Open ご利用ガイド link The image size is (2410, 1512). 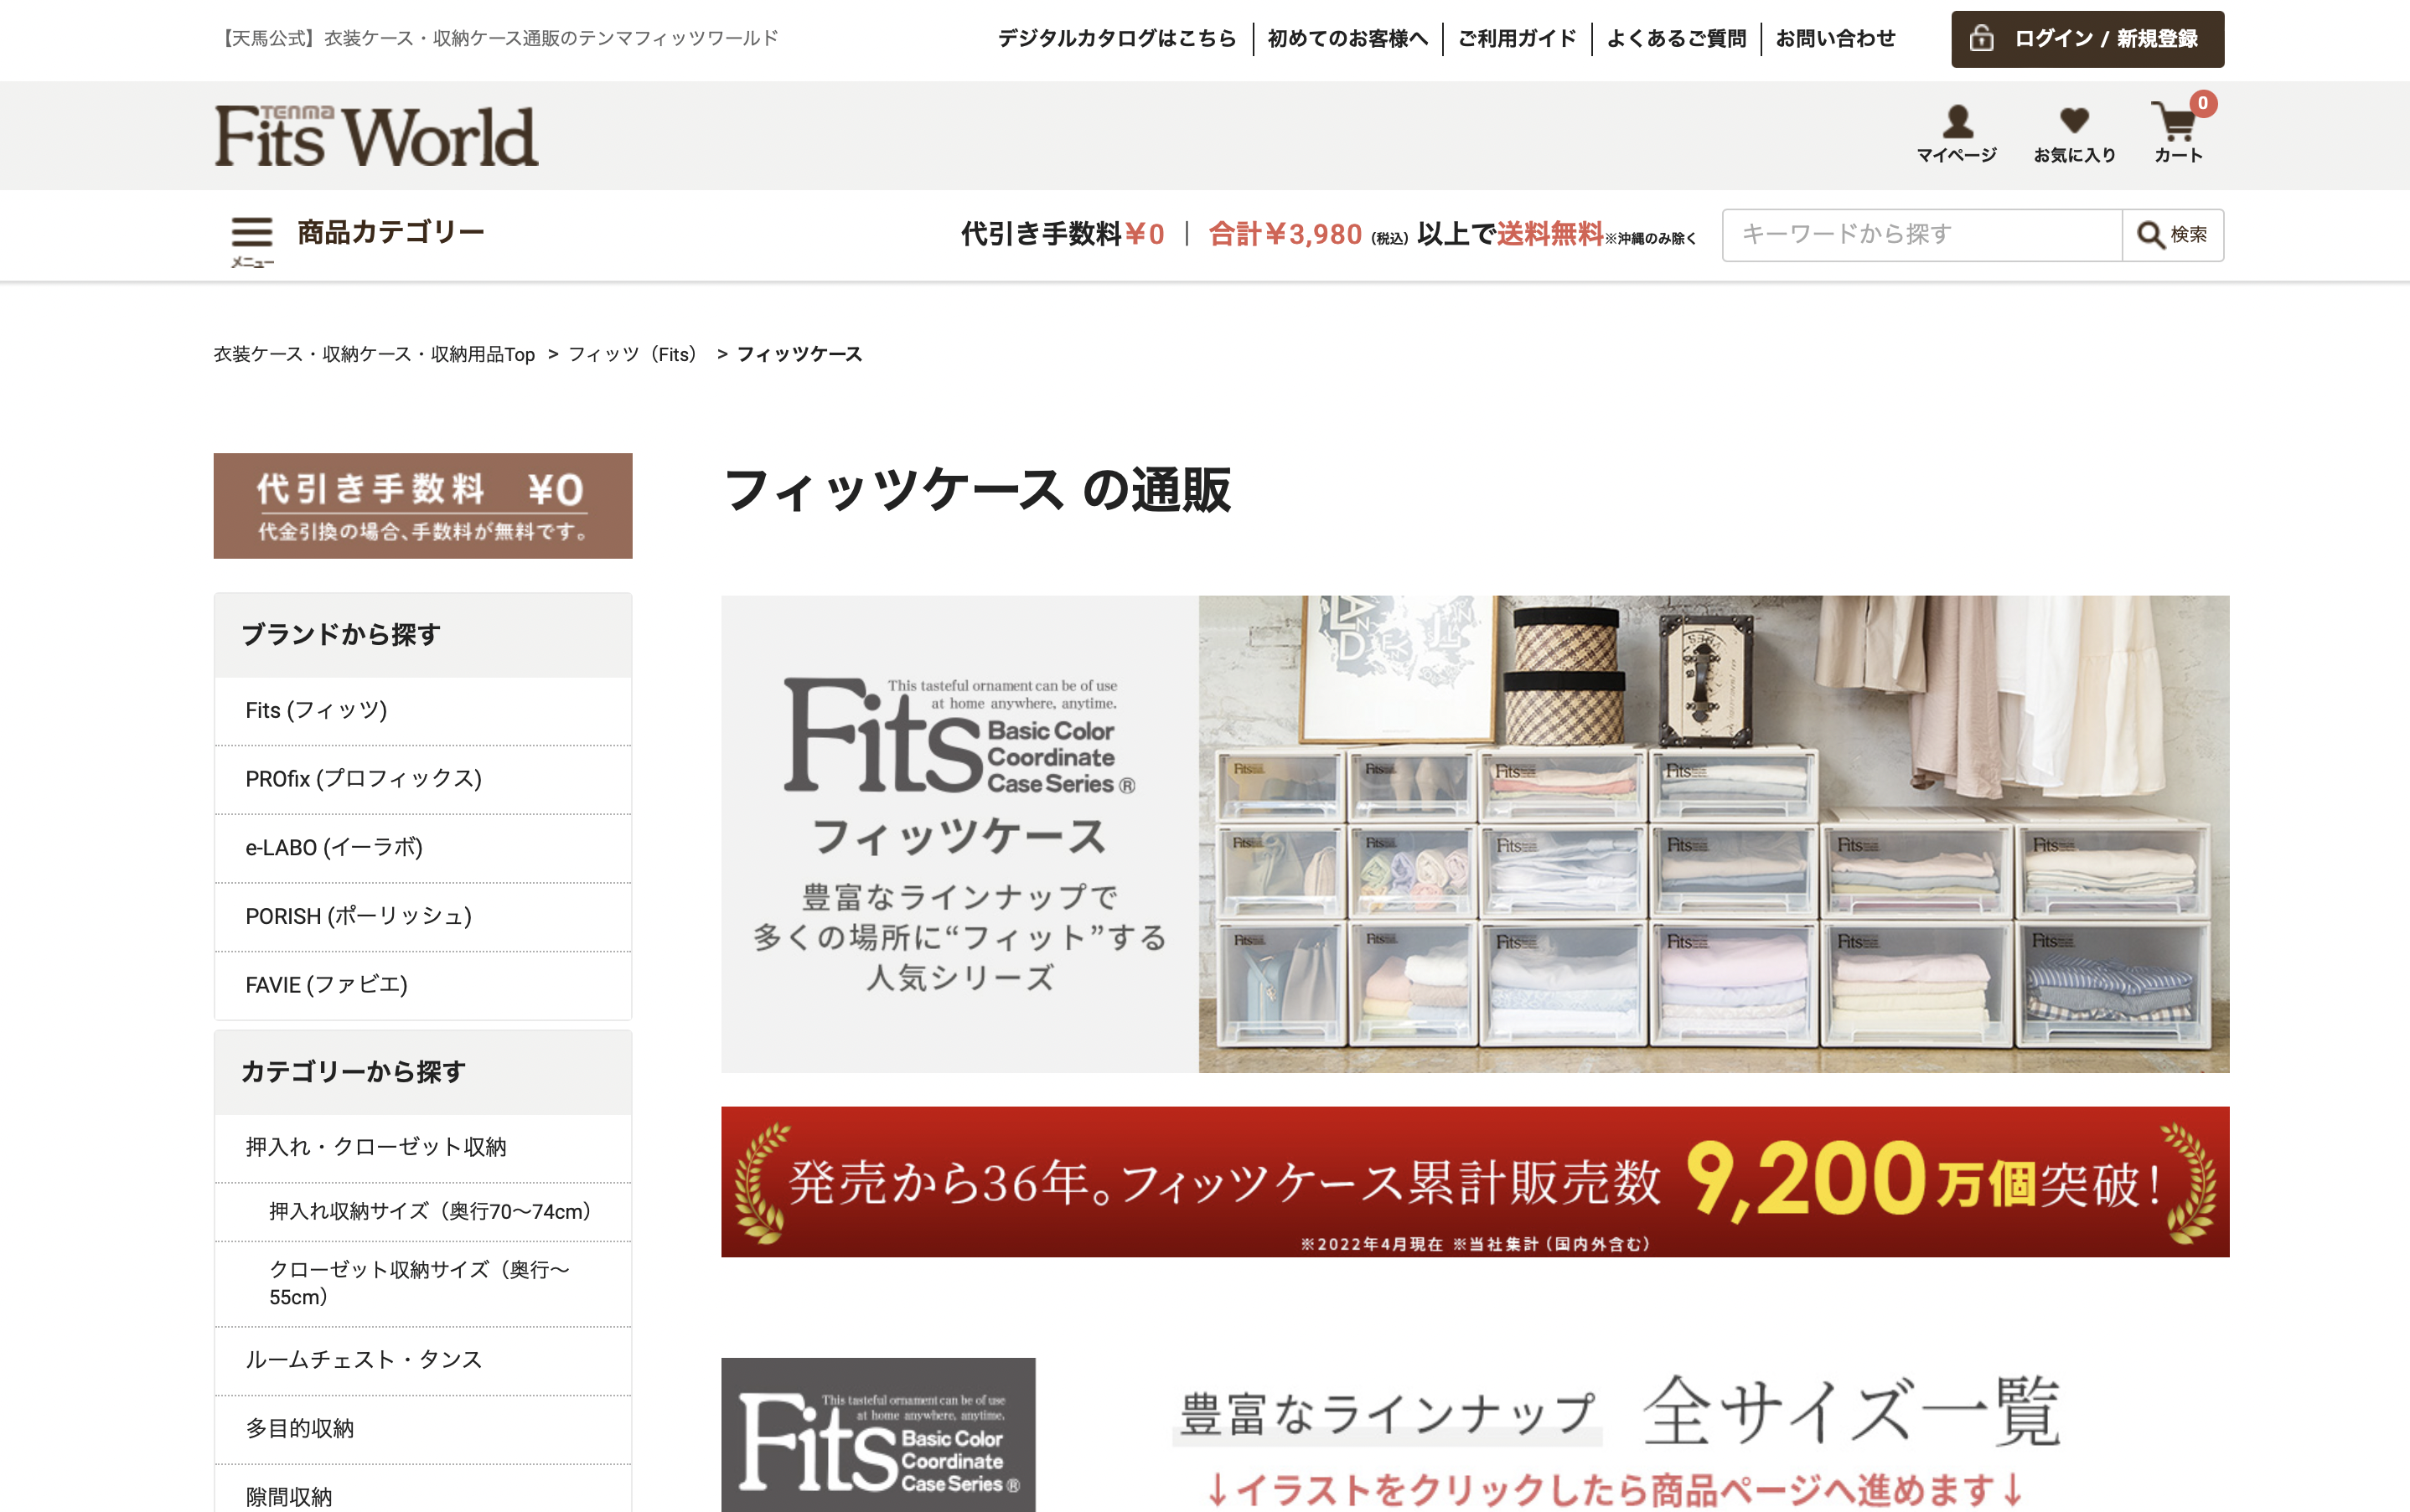(x=1517, y=39)
